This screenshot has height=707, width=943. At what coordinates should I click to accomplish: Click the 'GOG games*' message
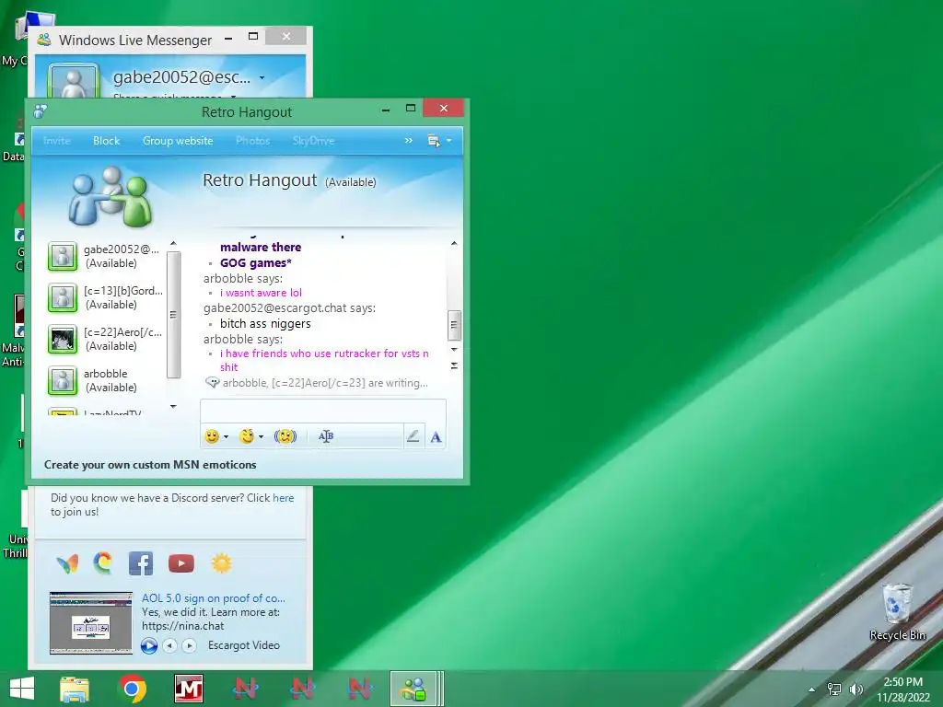point(256,262)
